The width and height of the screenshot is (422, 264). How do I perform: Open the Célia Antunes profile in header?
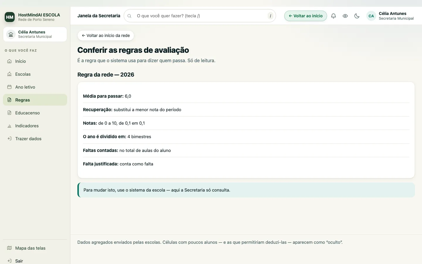(390, 16)
